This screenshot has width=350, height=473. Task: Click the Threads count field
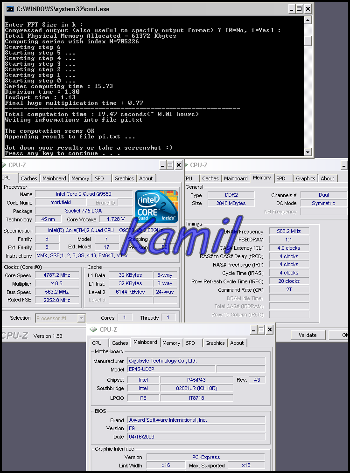168,317
